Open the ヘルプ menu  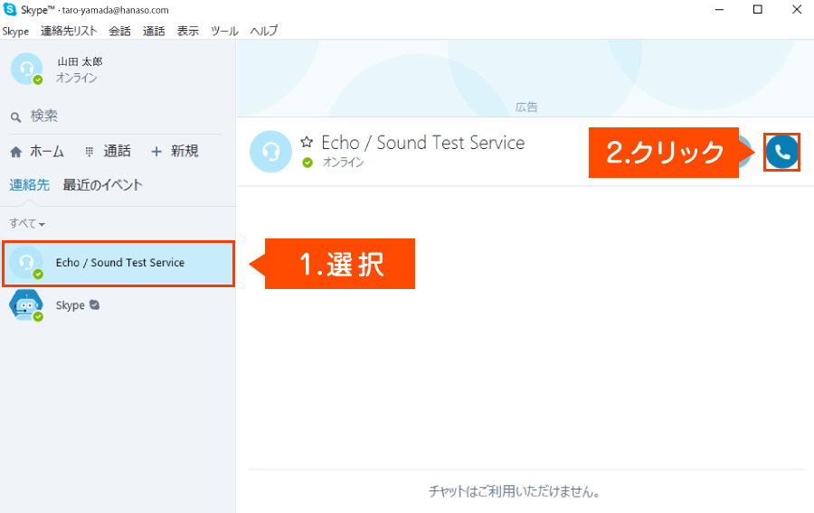(264, 31)
